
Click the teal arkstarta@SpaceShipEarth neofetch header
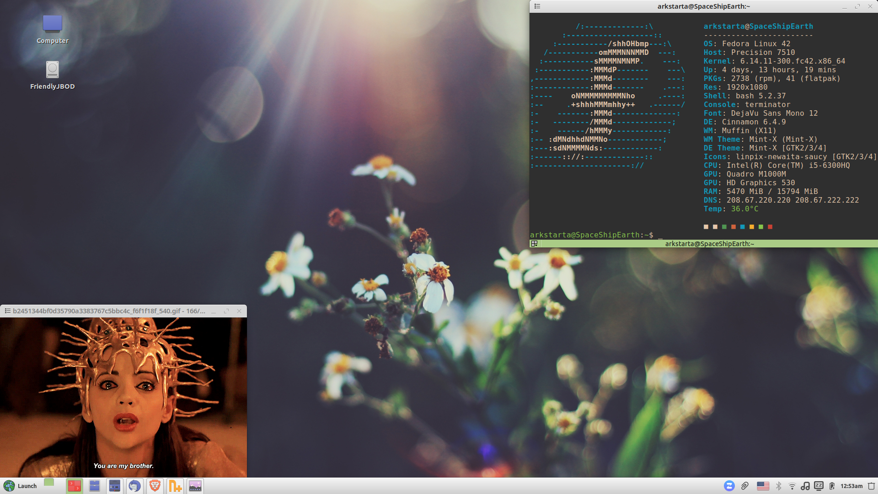pos(758,27)
